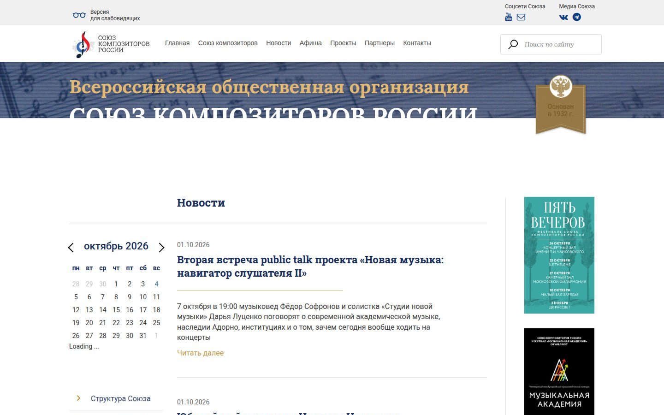Image resolution: width=664 pixels, height=415 pixels.
Task: Select October 31 in the calendar
Action: (143, 336)
